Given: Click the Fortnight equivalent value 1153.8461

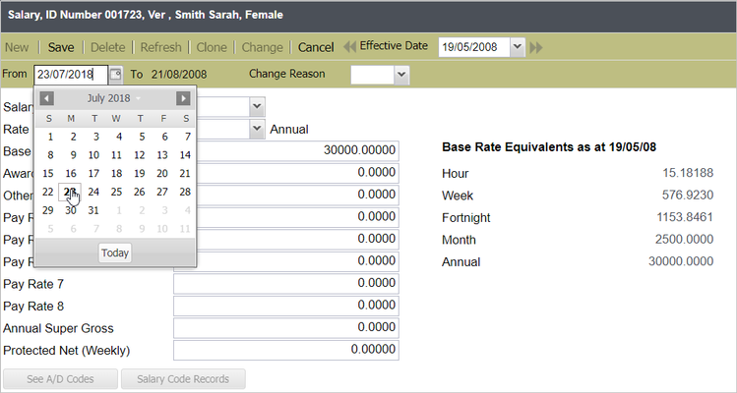Looking at the screenshot, I should point(685,217).
